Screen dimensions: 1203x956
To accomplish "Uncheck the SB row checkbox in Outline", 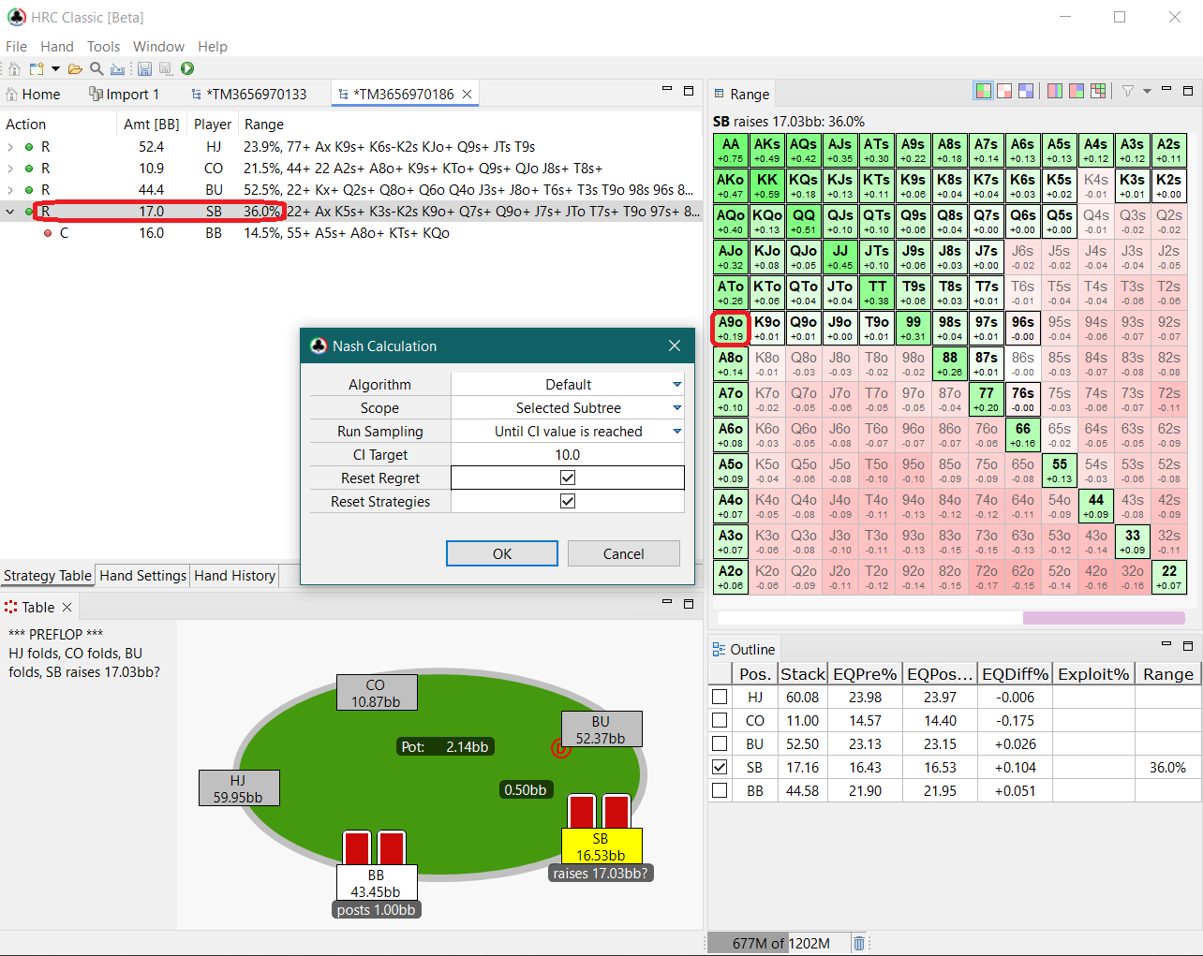I will tap(720, 767).
